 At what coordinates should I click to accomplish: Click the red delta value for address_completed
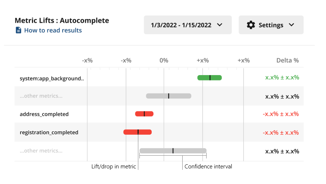[281, 114]
